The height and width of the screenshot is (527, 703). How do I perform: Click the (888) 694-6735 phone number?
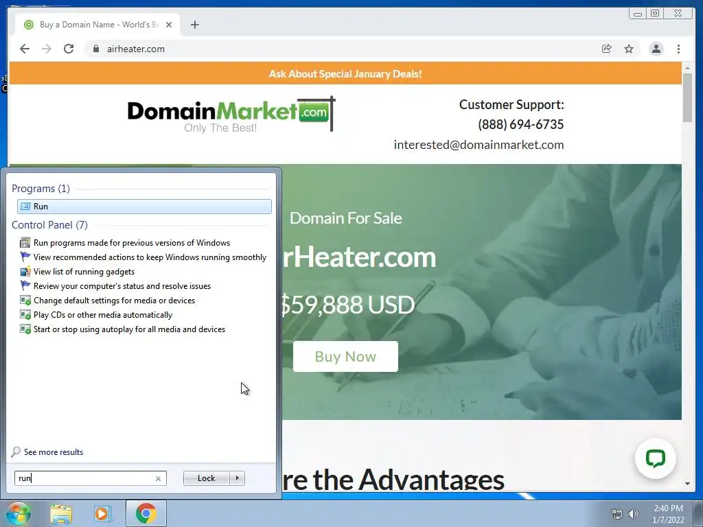pyautogui.click(x=520, y=124)
